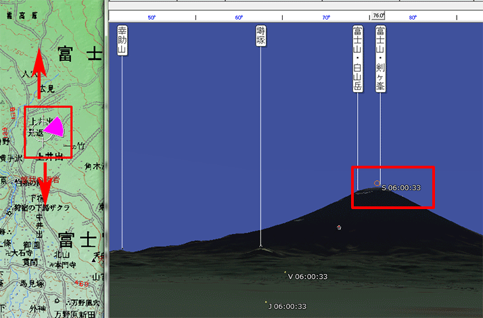Image resolution: width=483 pixels, height=318 pixels.
Task: Click the 70° mark on azimuth ruler
Action: tap(326, 18)
